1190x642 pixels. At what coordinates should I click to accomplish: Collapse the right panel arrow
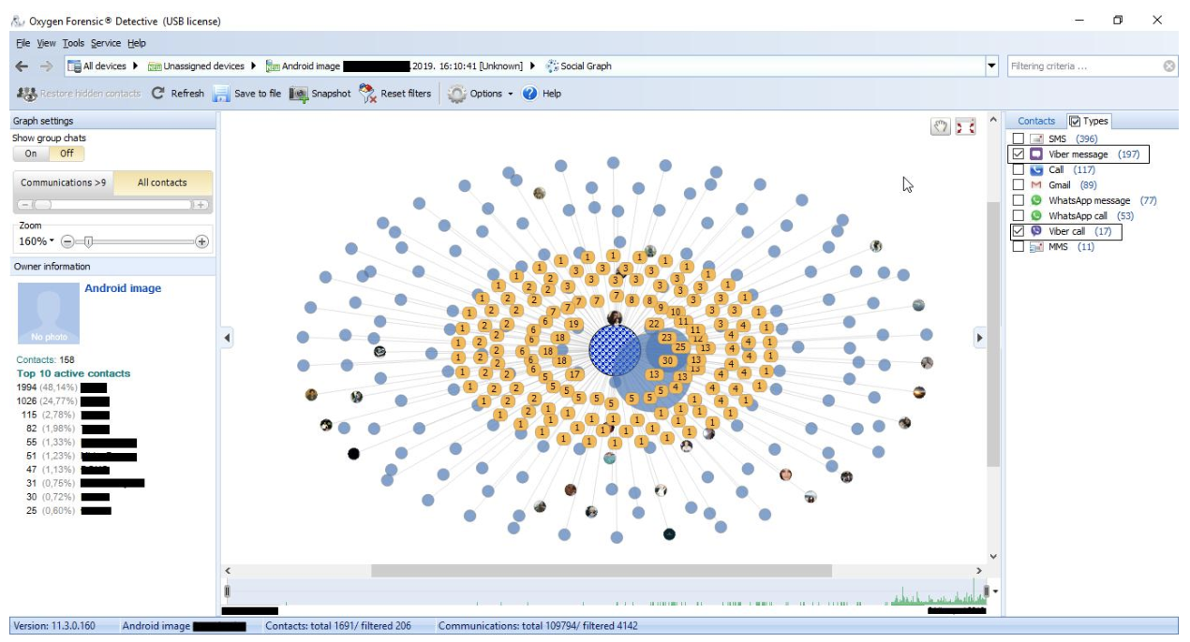981,338
